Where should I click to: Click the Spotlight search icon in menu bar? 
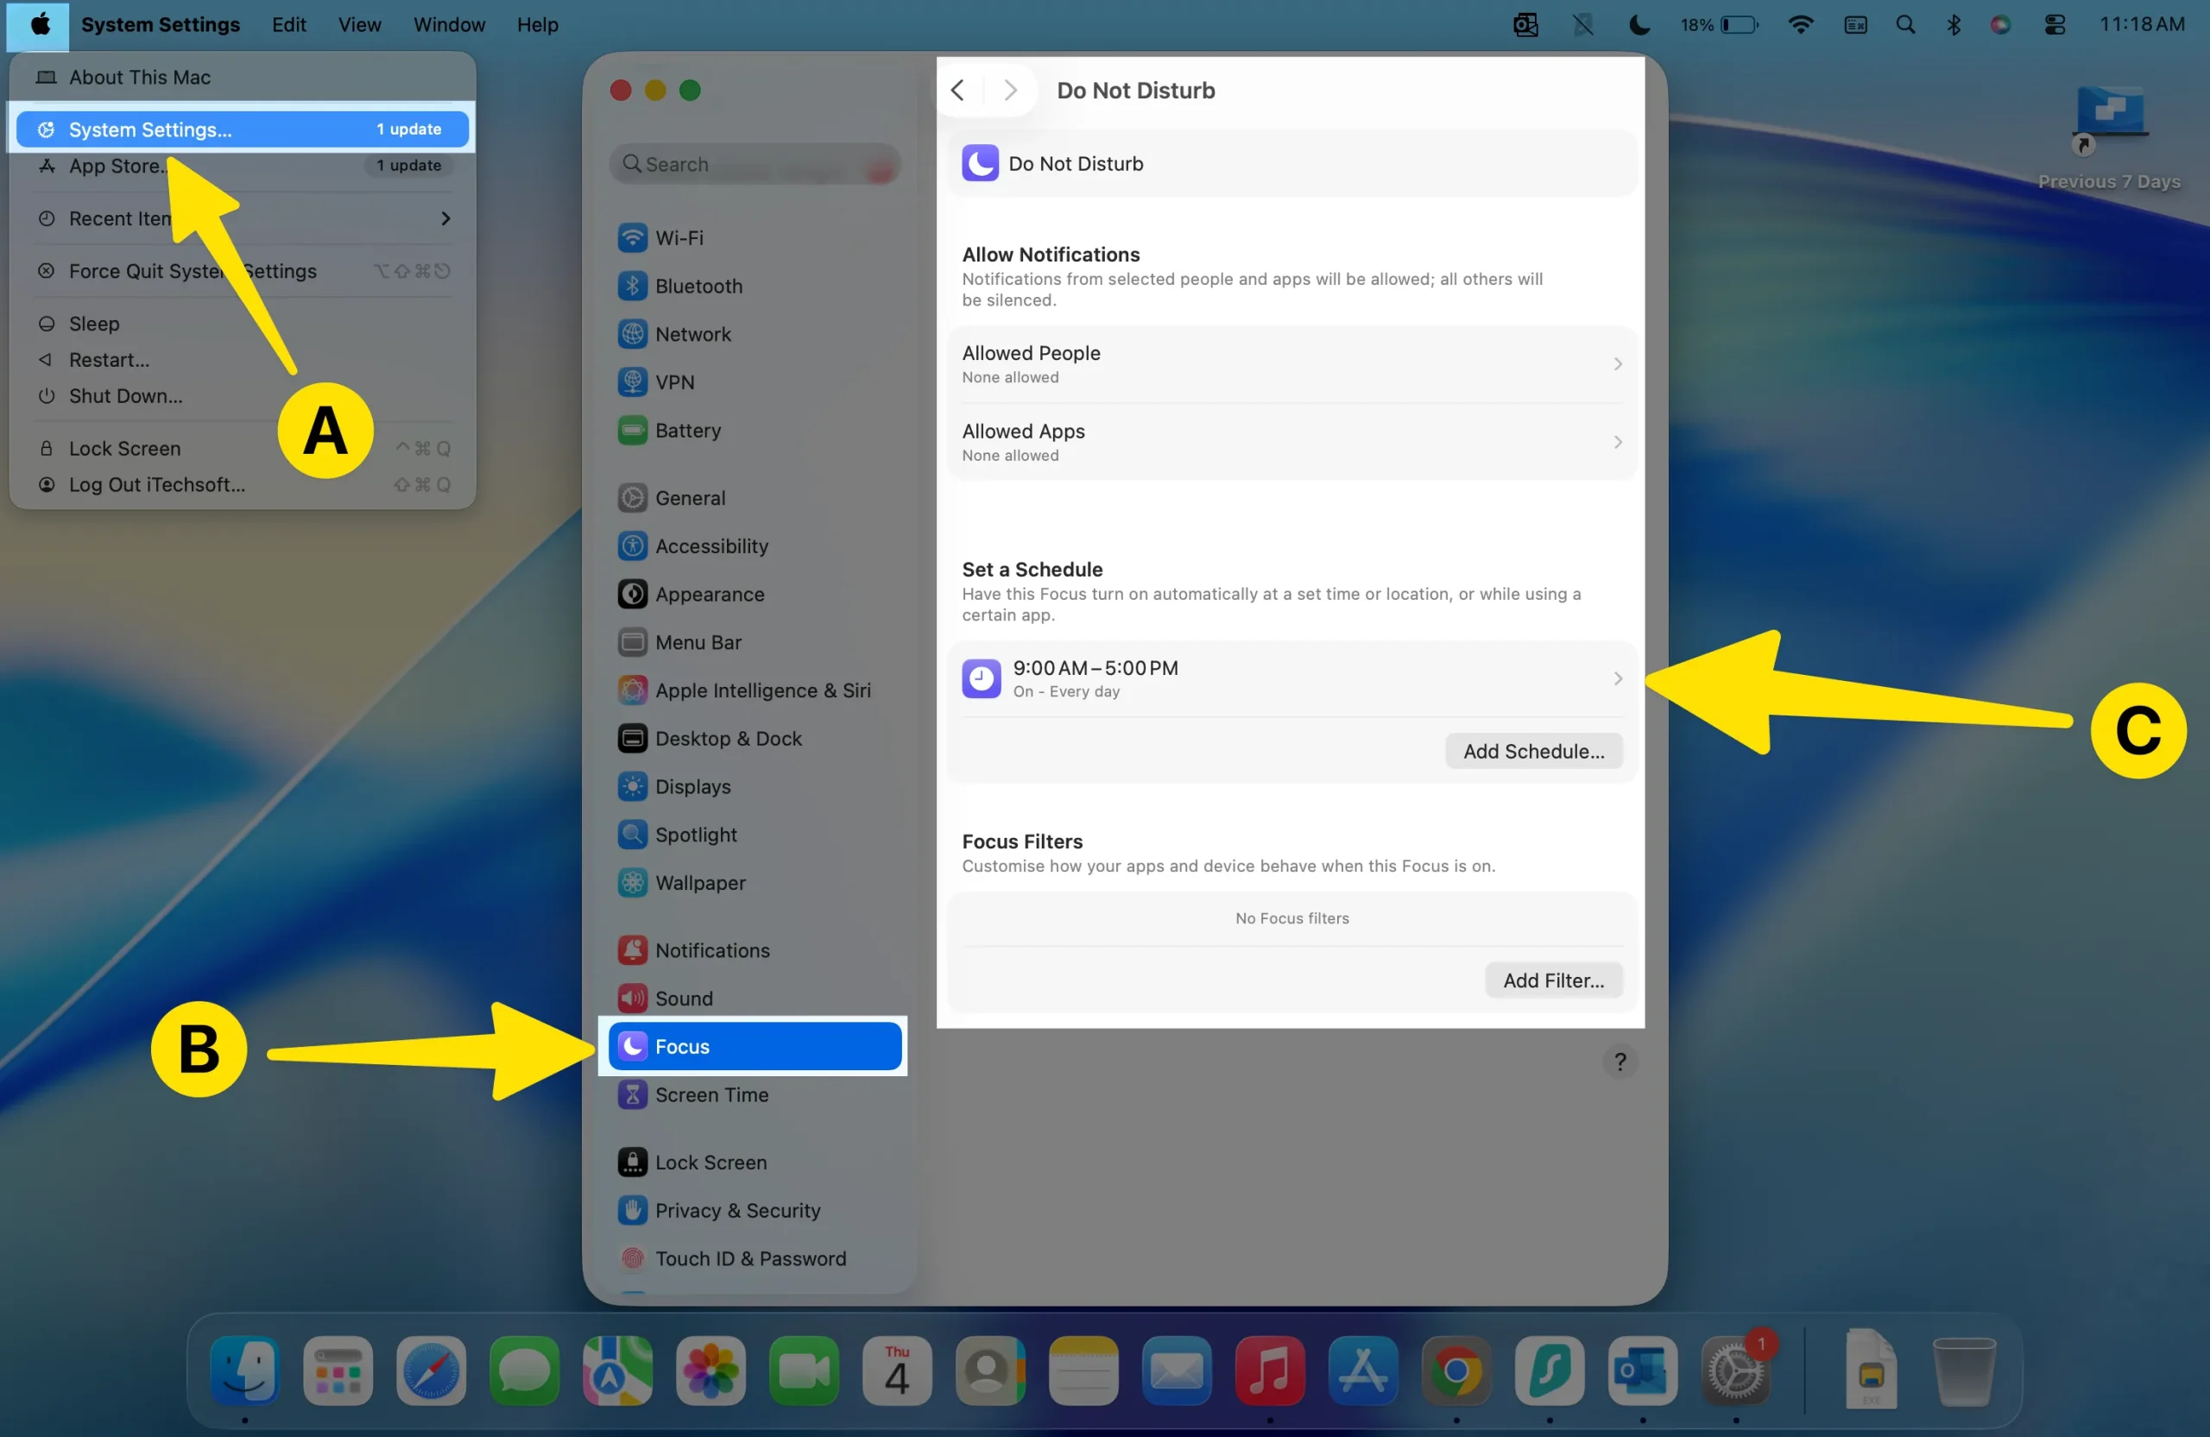(x=1904, y=25)
